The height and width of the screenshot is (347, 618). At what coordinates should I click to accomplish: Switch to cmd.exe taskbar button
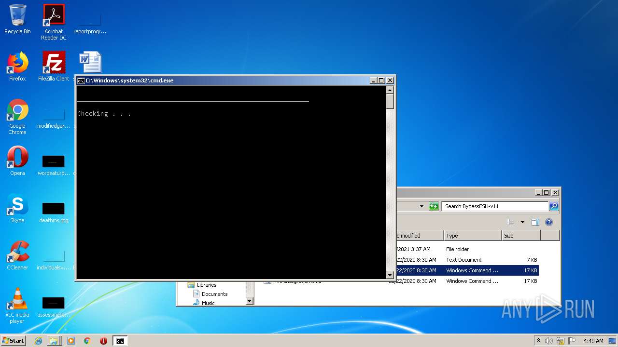[120, 341]
